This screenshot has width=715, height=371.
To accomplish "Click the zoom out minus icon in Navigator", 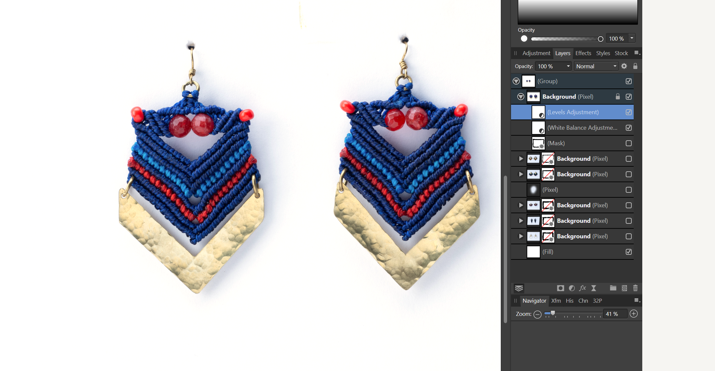I will point(537,314).
